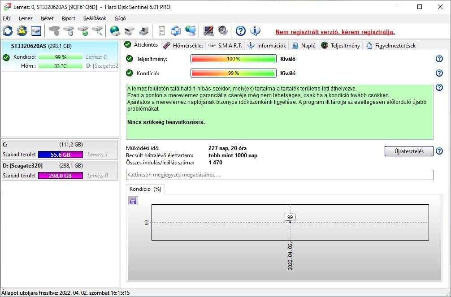This screenshot has height=297, width=451.
Task: Click the 'D: [Seagate320]' volume label
Action: click(23, 166)
